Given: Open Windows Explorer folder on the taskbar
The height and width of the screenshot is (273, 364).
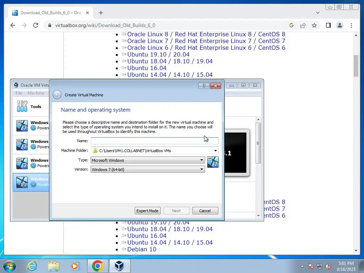Looking at the screenshot, I should (x=54, y=266).
